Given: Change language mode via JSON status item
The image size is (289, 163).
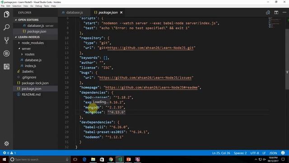Looking at the screenshot, I should (273, 153).
